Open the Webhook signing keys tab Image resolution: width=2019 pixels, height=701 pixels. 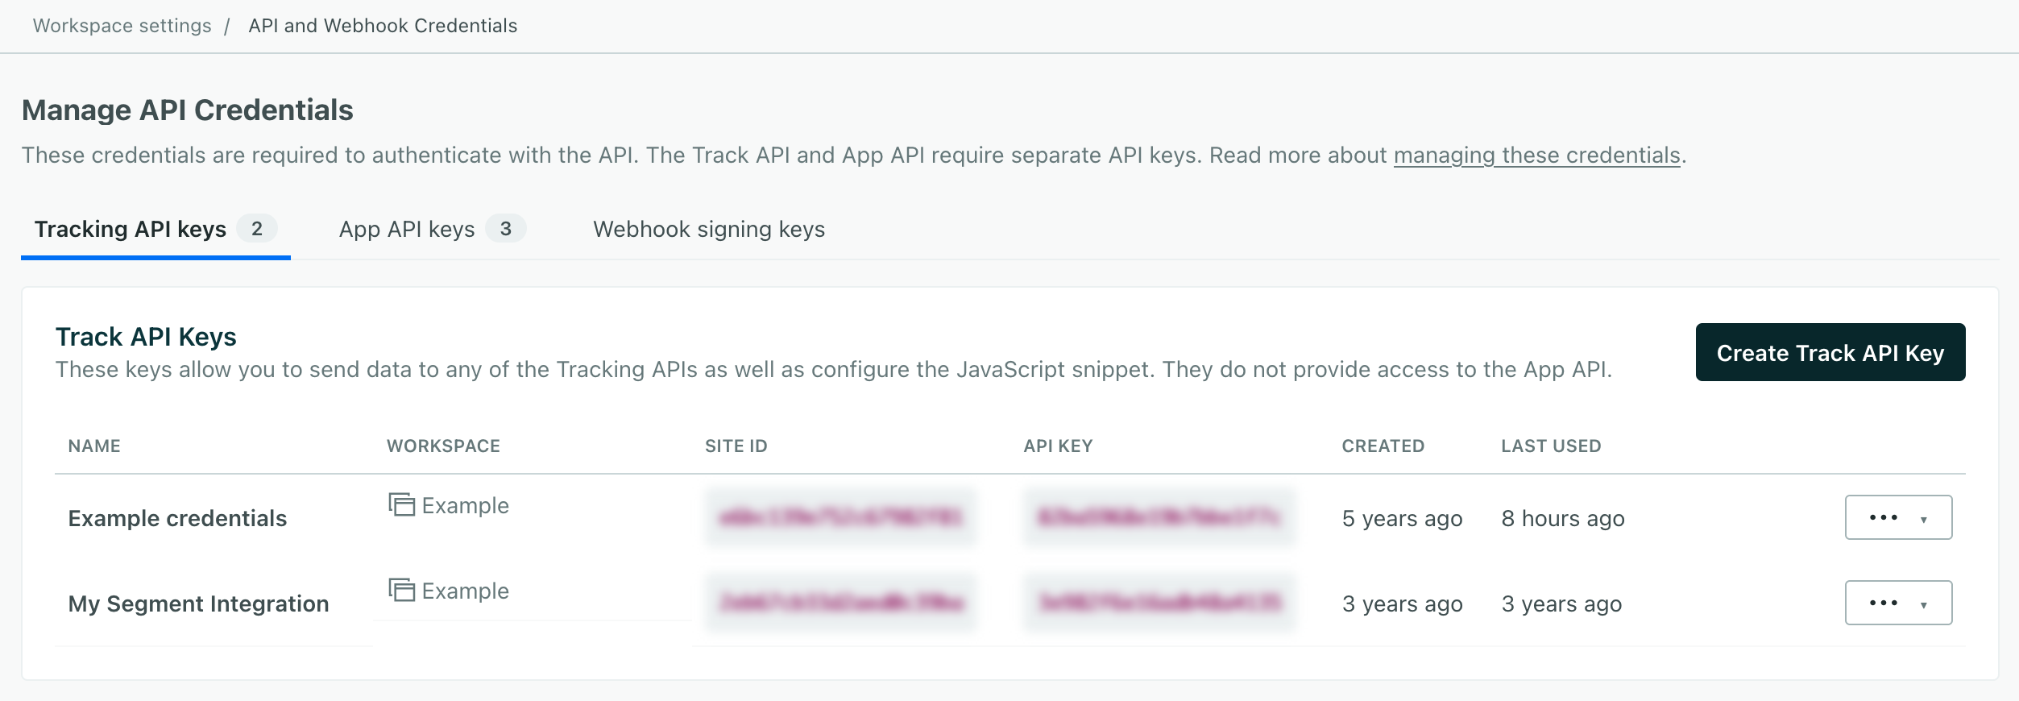point(708,229)
